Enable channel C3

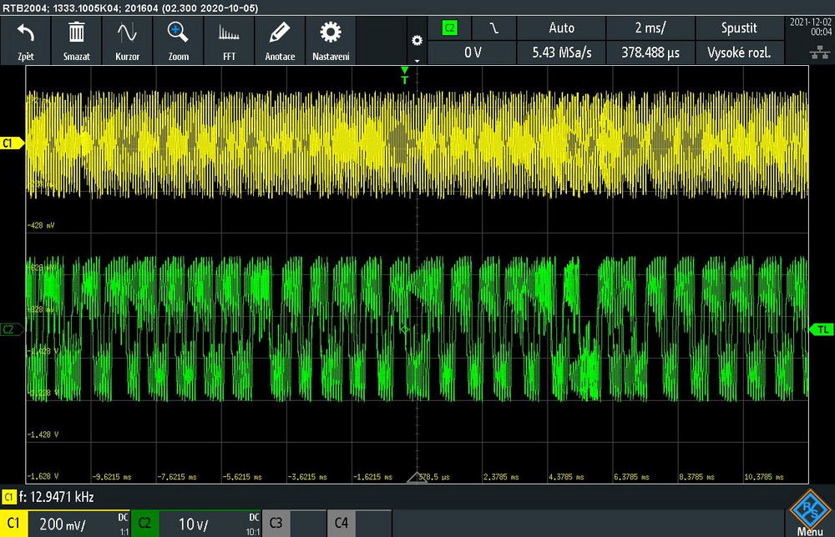tap(276, 524)
